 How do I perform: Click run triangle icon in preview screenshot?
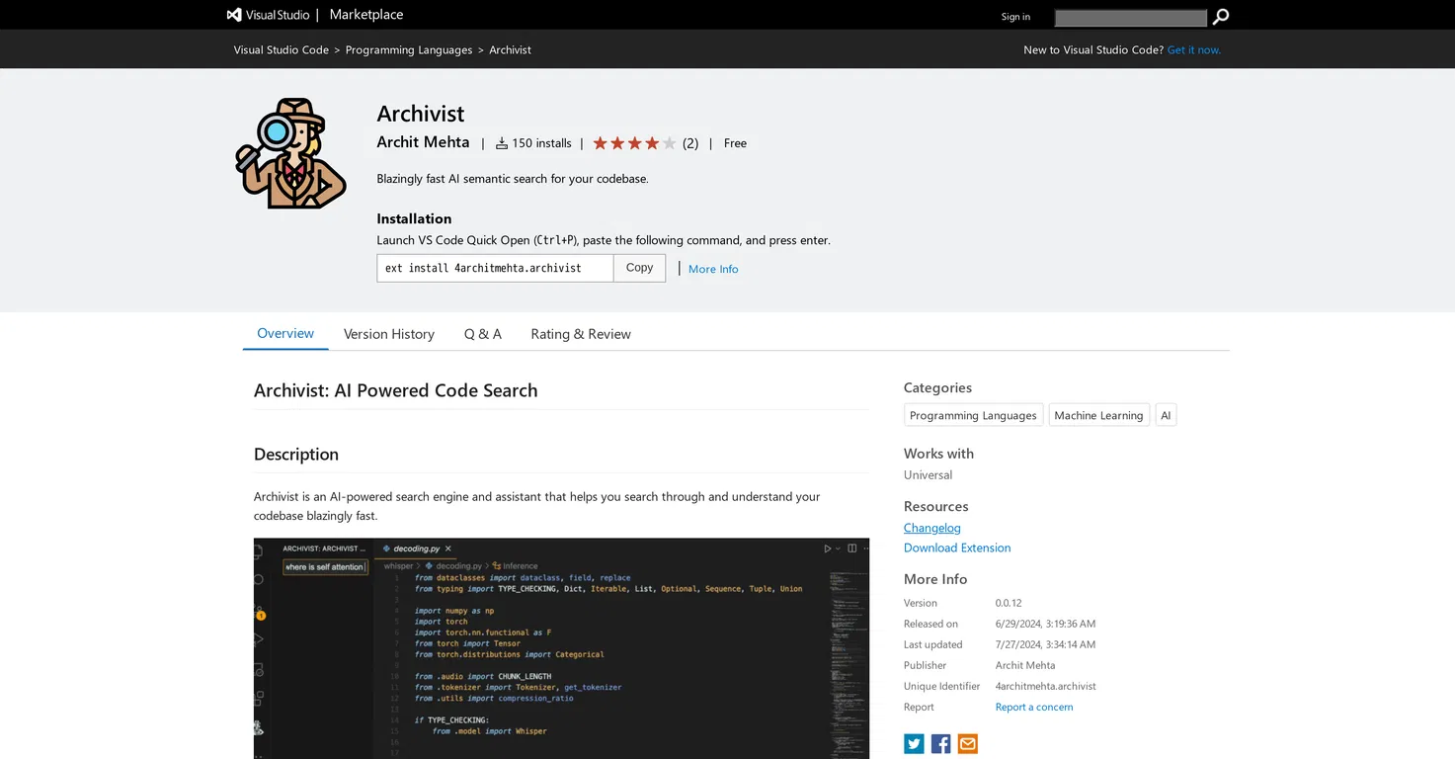click(828, 548)
